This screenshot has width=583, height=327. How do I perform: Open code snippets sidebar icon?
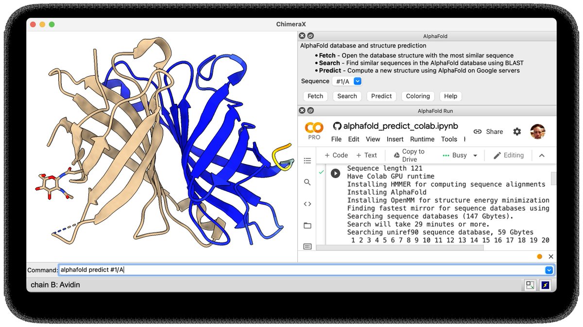(308, 204)
